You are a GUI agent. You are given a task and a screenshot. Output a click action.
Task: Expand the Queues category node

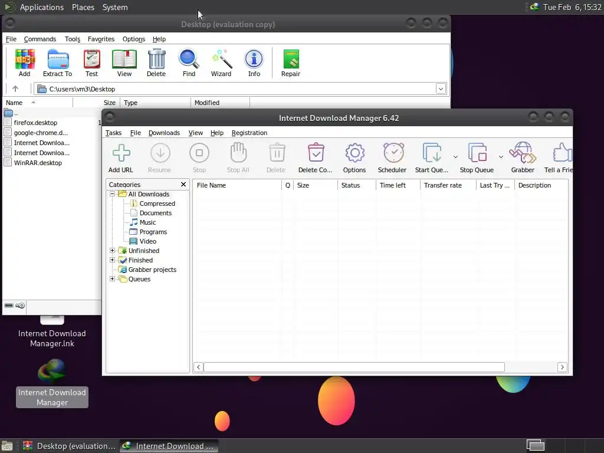112,279
